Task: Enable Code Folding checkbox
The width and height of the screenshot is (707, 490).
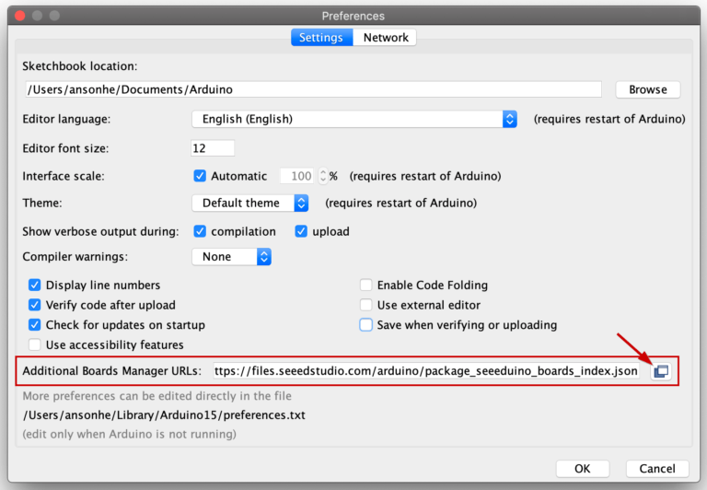Action: point(366,286)
